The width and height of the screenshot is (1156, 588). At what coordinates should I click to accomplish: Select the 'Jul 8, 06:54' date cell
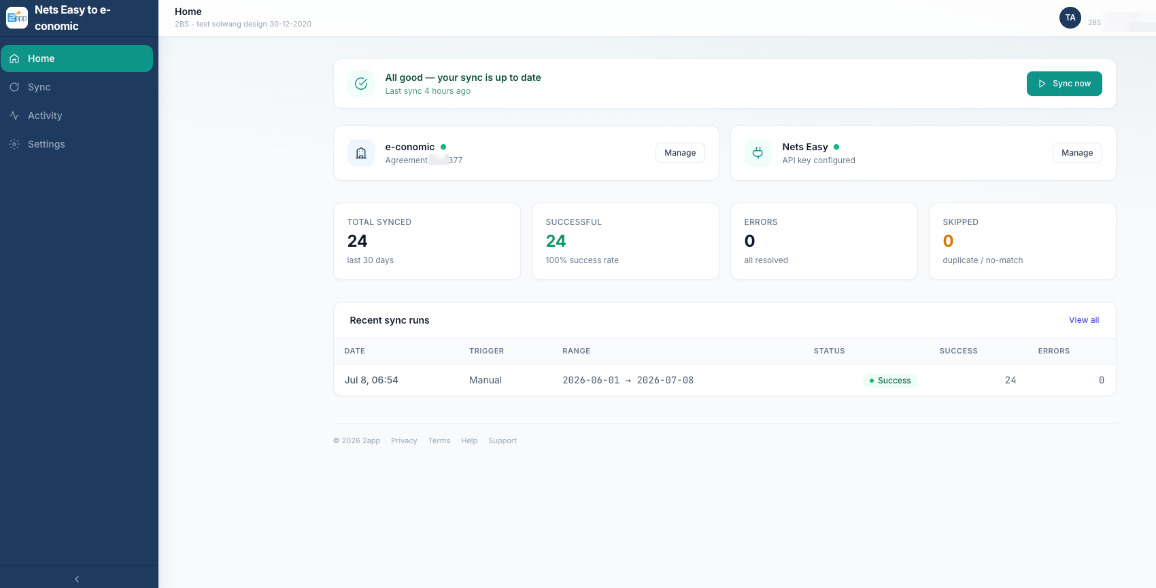[371, 380]
